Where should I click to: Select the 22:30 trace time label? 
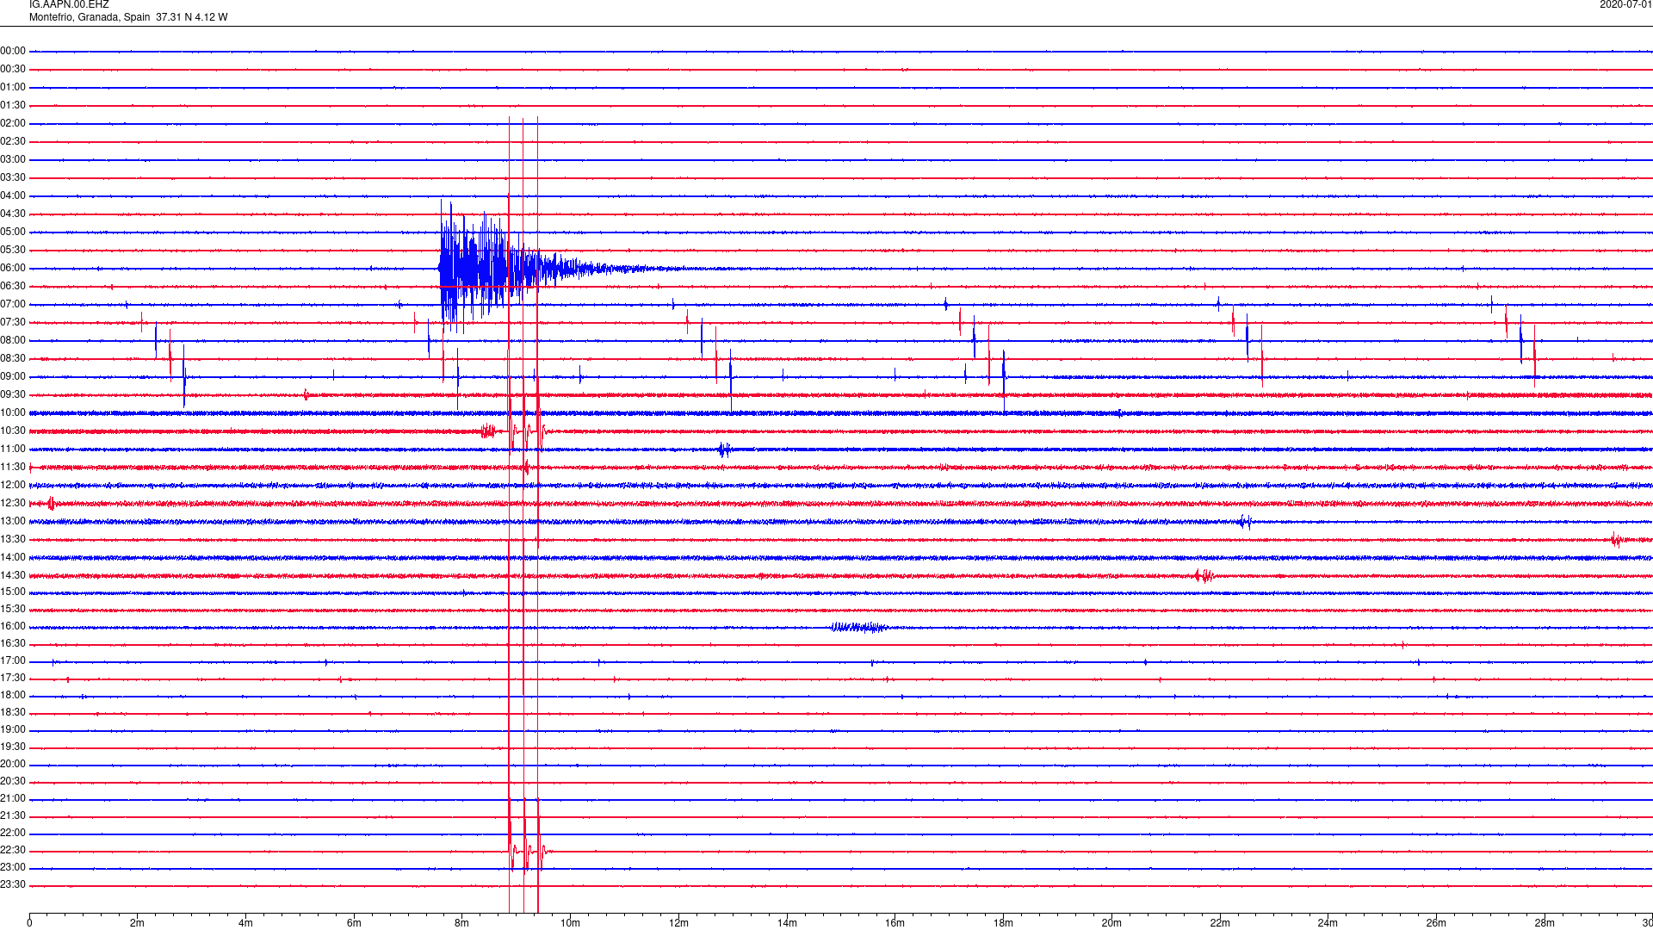point(13,850)
